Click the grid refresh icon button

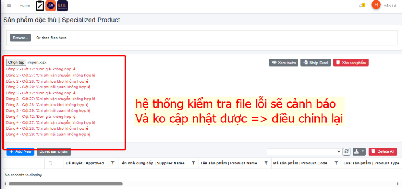346,151
